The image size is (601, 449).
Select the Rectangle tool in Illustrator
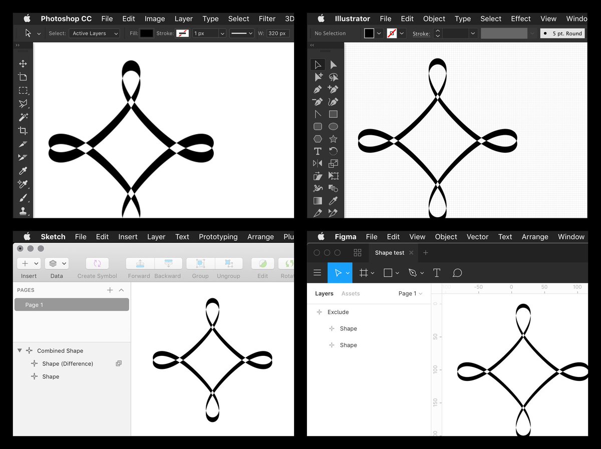click(x=333, y=114)
